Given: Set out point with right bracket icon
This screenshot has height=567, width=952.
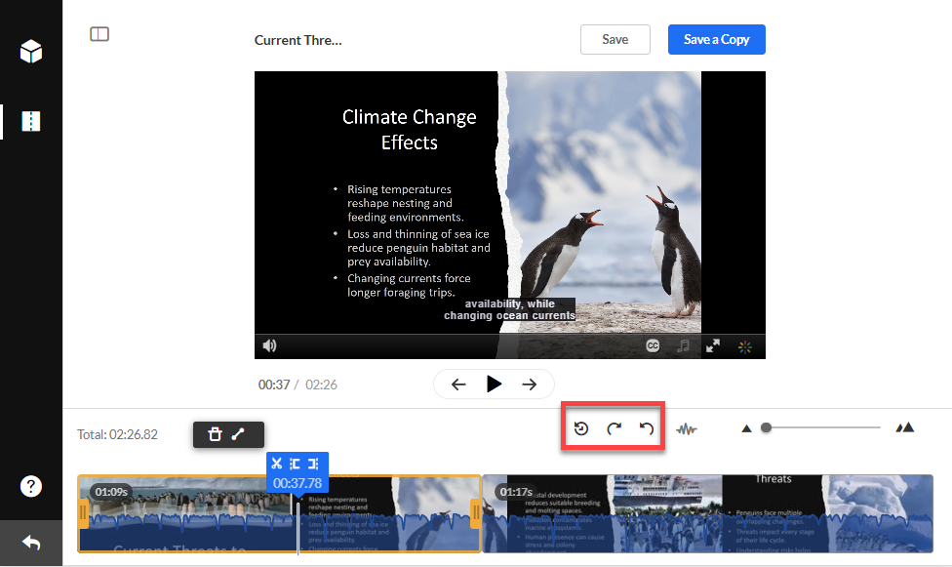Looking at the screenshot, I should (313, 464).
